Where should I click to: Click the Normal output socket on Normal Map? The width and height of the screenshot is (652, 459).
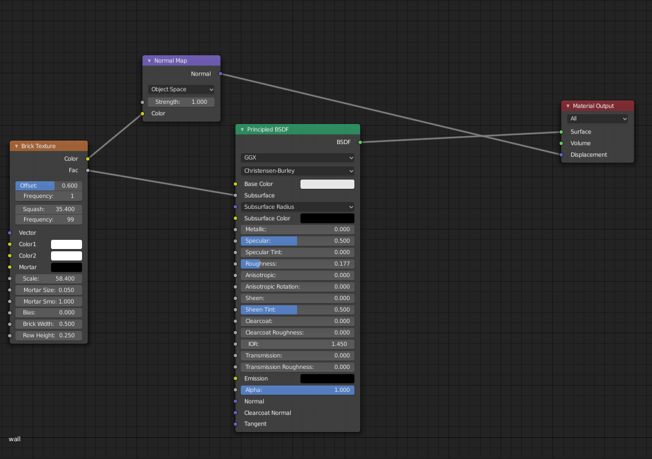[221, 73]
